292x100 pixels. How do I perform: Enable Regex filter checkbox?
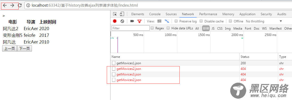(152, 28)
